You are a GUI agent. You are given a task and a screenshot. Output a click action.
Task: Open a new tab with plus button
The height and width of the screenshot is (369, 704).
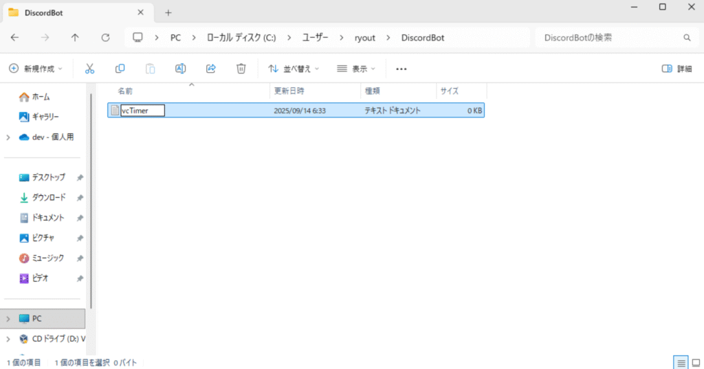[168, 12]
